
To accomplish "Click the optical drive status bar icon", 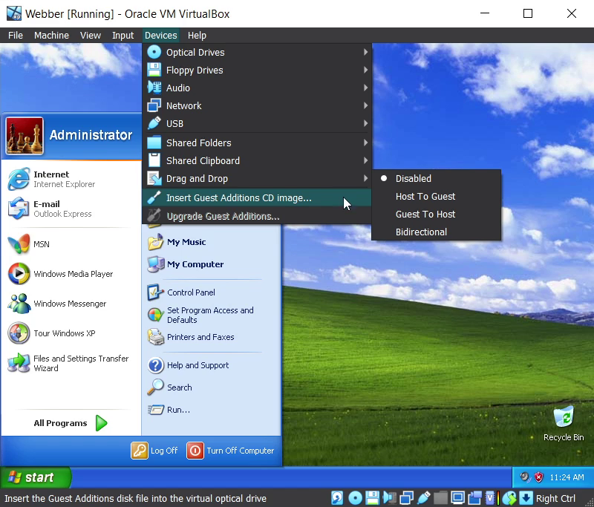I will coord(355,498).
